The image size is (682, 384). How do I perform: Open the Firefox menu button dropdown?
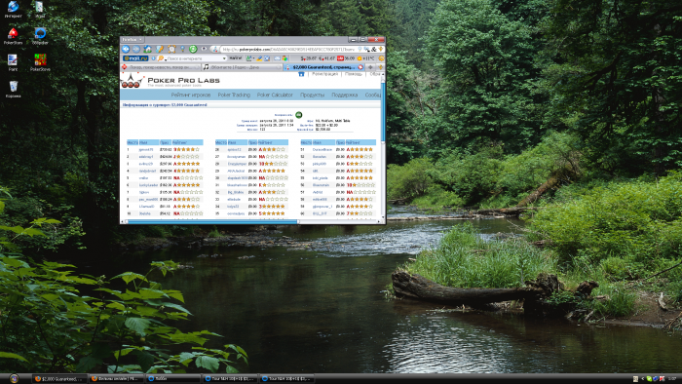coord(133,40)
